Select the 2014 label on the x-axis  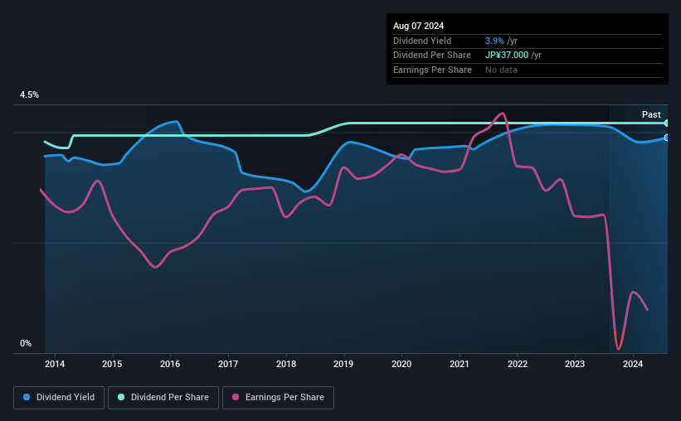pyautogui.click(x=55, y=364)
